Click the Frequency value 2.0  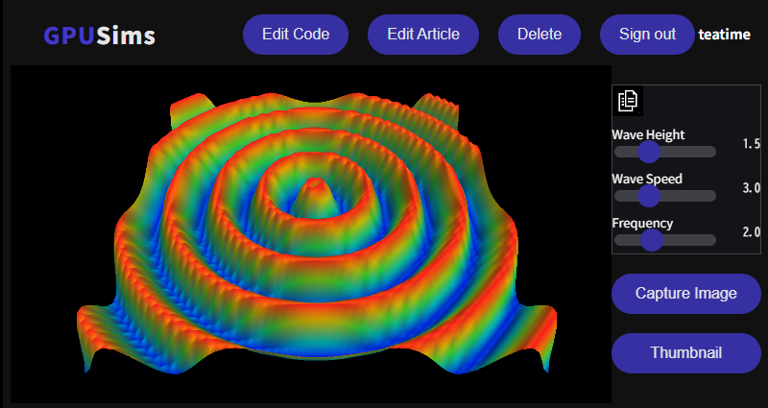pyautogui.click(x=752, y=232)
